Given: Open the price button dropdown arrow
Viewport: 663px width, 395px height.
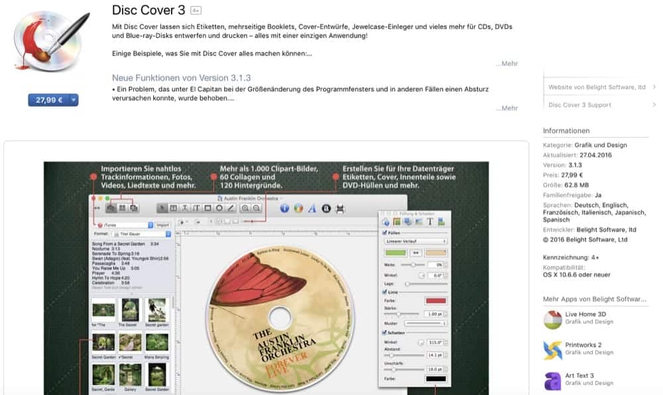Looking at the screenshot, I should 74,100.
